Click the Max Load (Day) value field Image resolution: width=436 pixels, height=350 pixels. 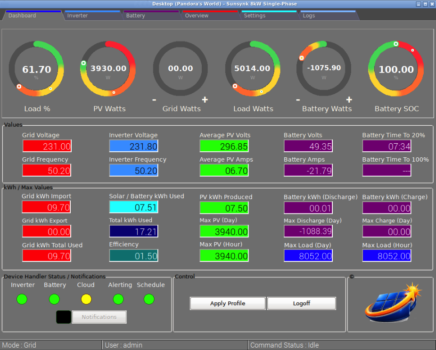pyautogui.click(x=308, y=256)
